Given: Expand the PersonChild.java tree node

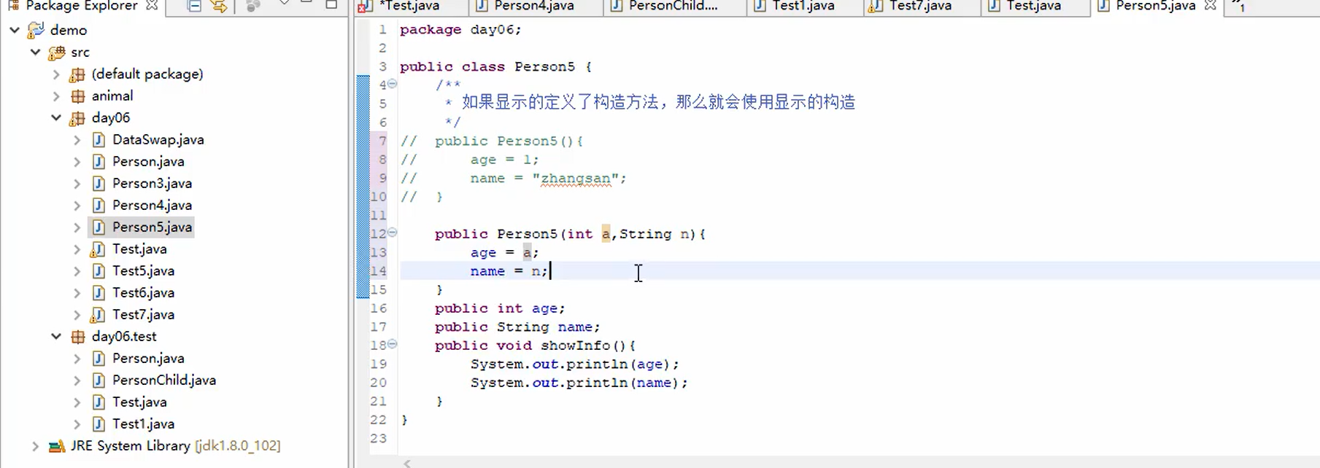Looking at the screenshot, I should 77,380.
